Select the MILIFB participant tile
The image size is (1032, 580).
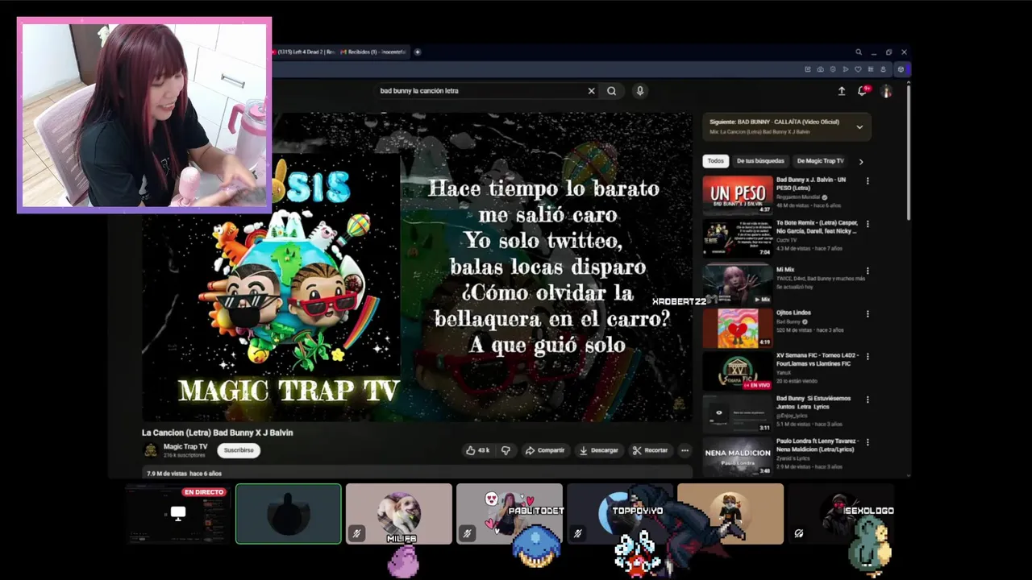click(x=399, y=514)
